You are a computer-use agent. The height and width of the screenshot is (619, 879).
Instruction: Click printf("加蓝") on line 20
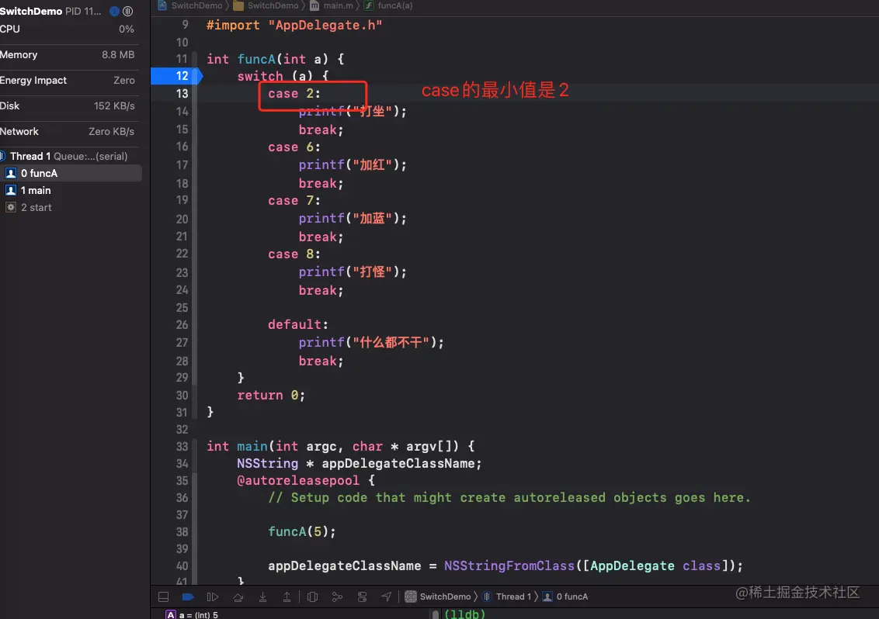(353, 218)
